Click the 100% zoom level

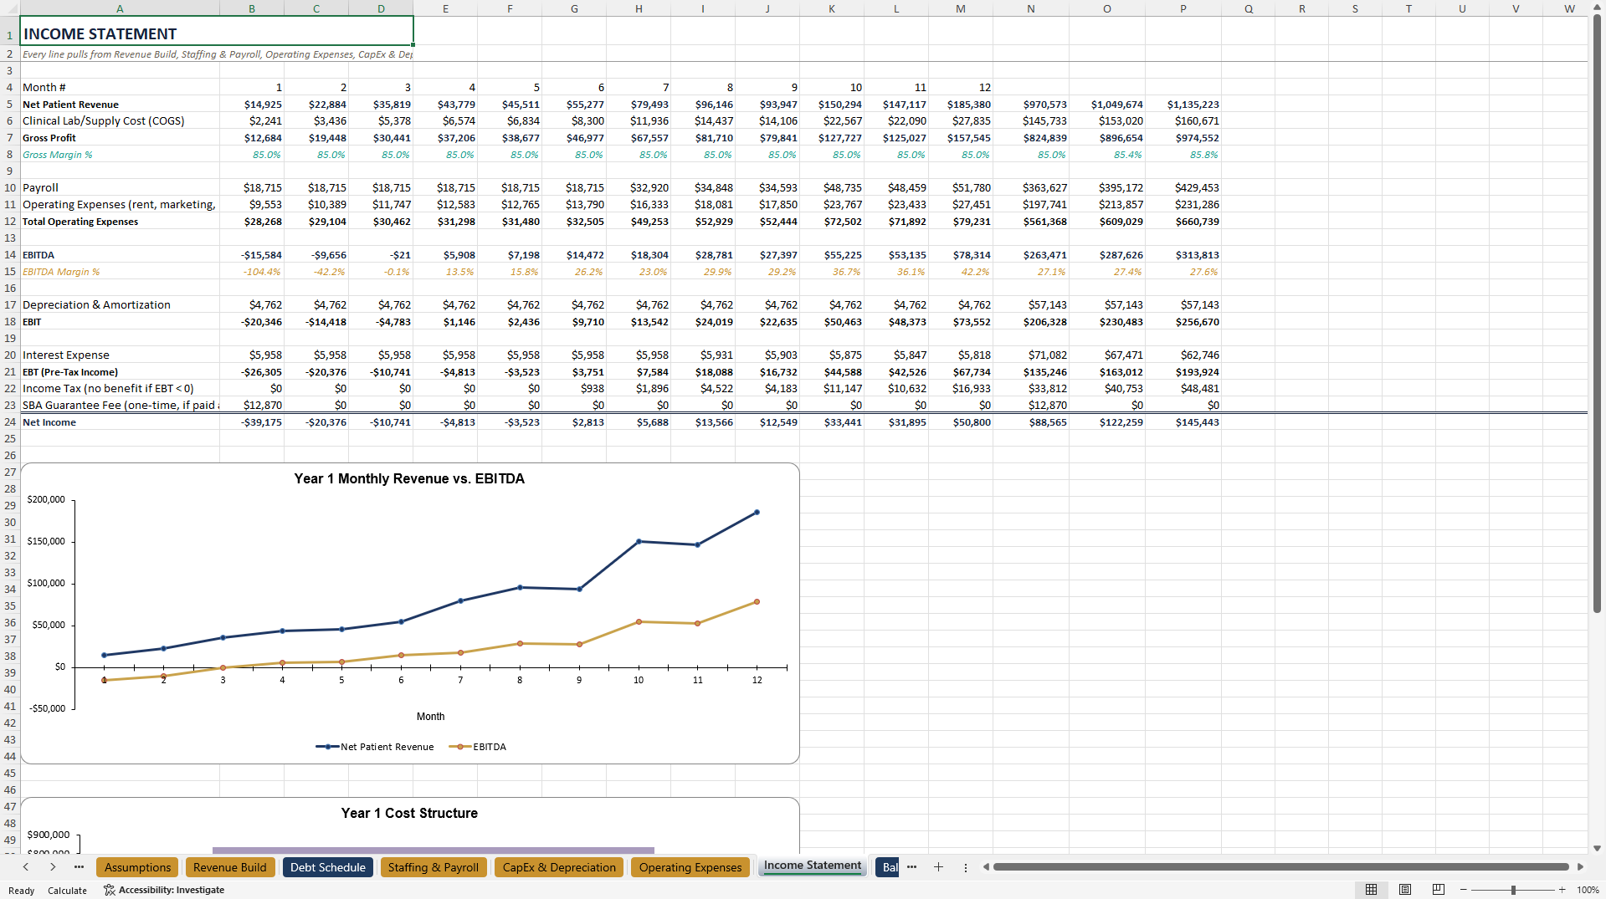pos(1588,890)
